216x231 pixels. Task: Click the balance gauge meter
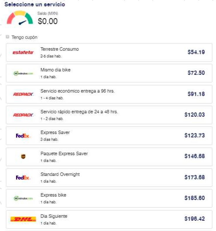(x=20, y=18)
